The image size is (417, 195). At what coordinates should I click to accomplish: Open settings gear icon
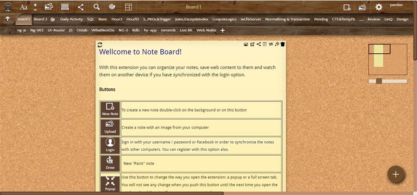pos(379,7)
